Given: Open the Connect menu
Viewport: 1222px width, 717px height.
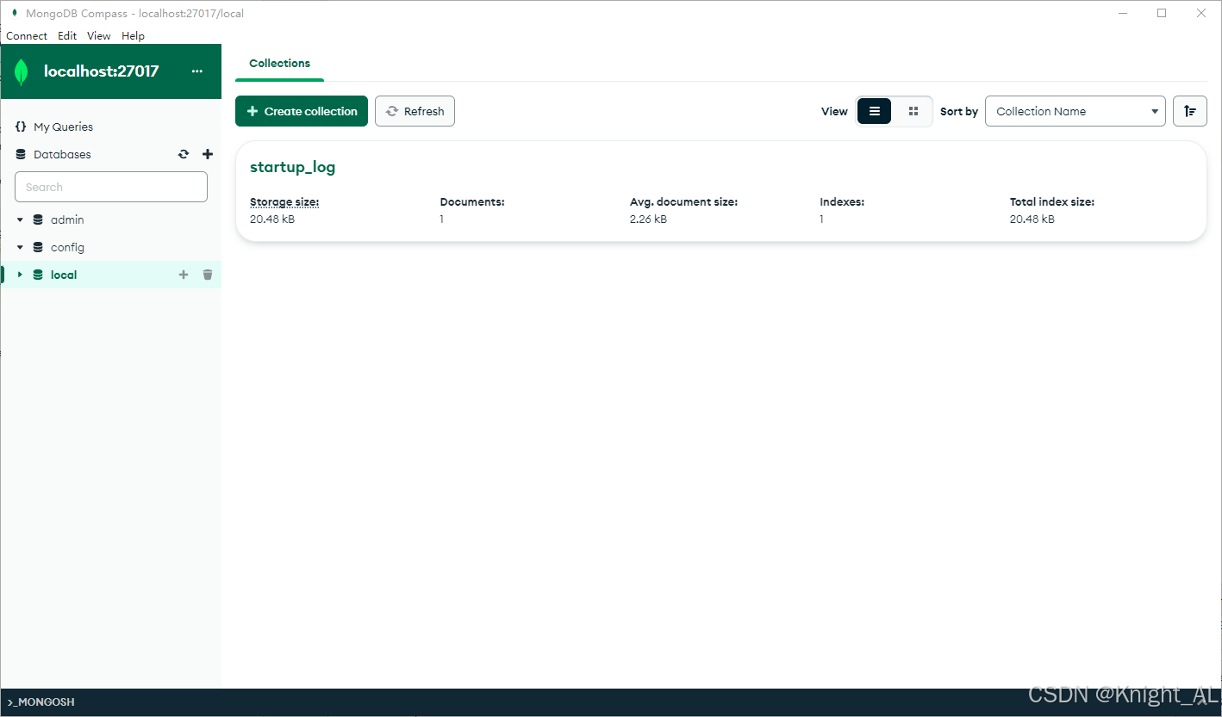Looking at the screenshot, I should (27, 36).
